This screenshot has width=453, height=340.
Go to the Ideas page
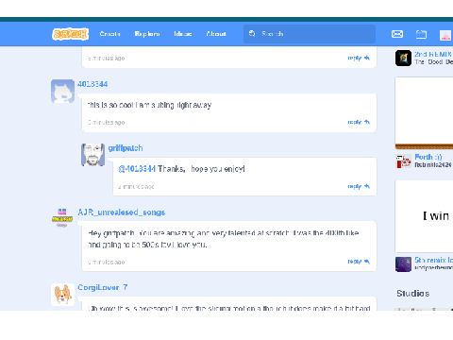coord(183,34)
